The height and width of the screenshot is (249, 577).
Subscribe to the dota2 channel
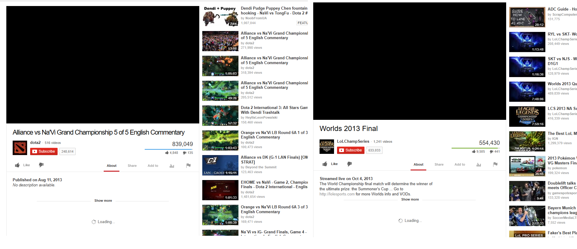(44, 151)
